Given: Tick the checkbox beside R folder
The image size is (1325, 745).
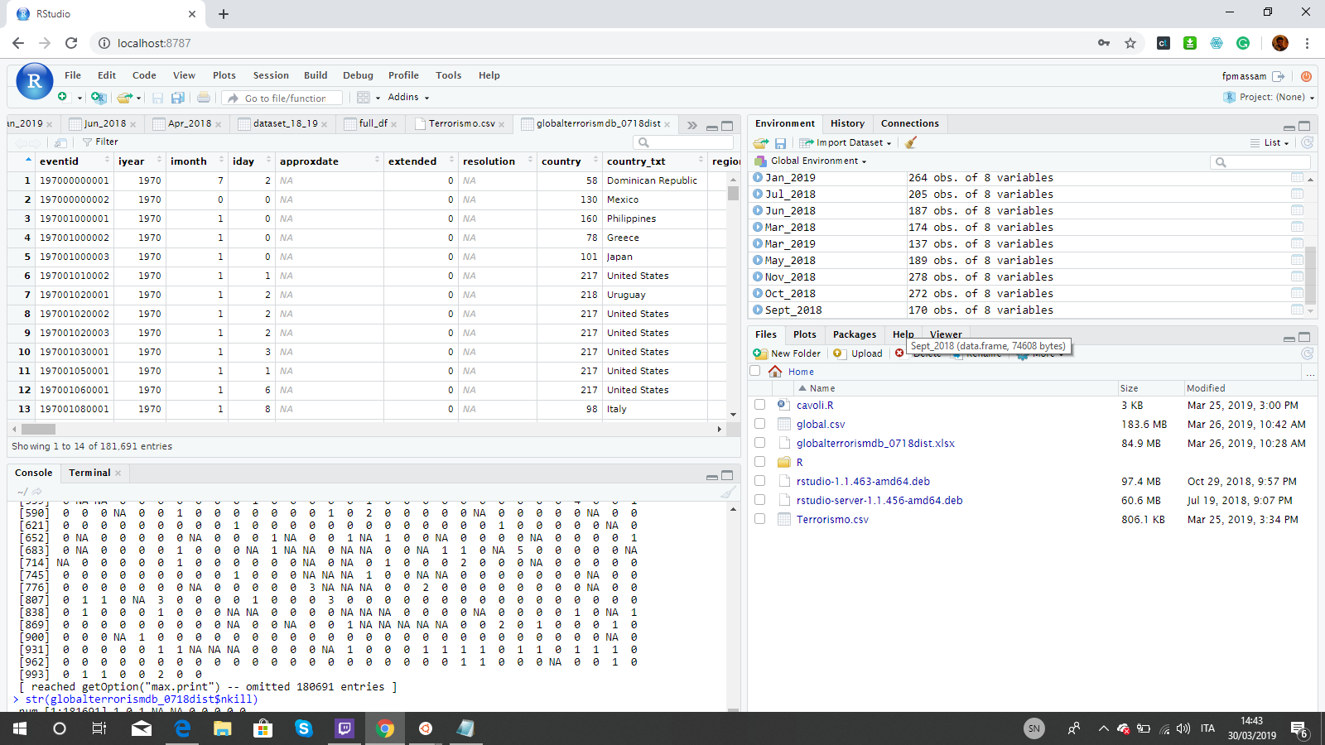Looking at the screenshot, I should [759, 462].
